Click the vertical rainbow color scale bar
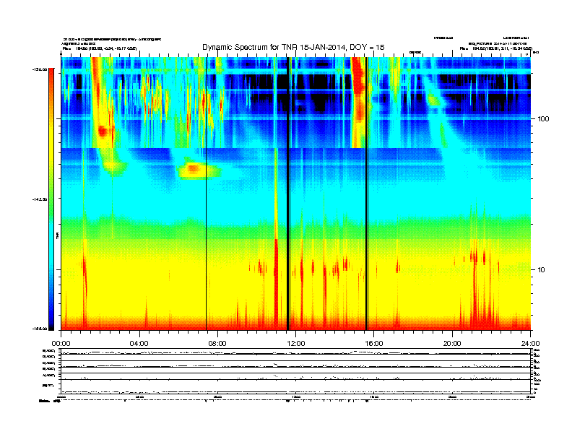Viewport: 572px width, 442px height. click(x=51, y=199)
